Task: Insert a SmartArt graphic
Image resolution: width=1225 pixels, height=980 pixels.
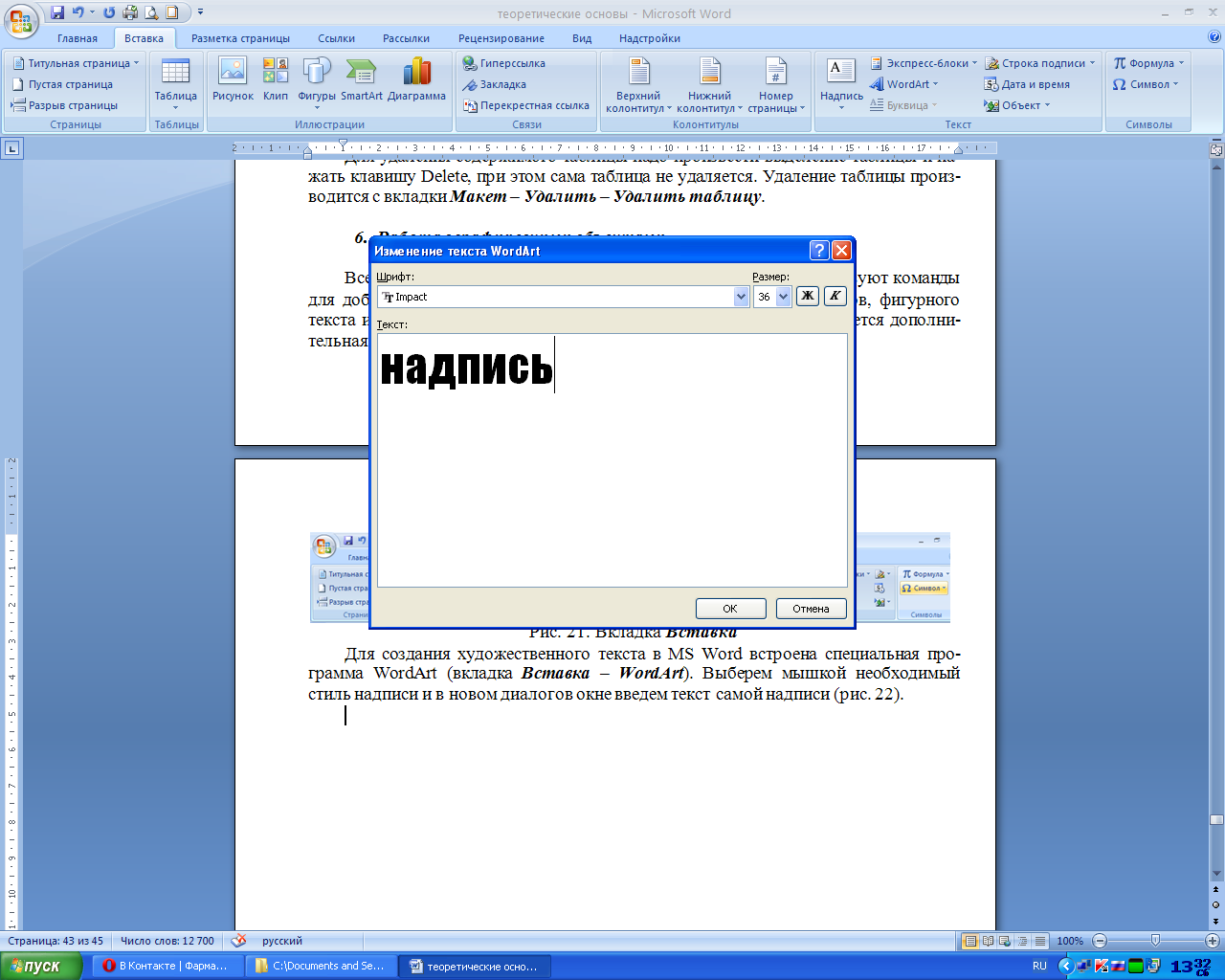Action: [x=361, y=80]
